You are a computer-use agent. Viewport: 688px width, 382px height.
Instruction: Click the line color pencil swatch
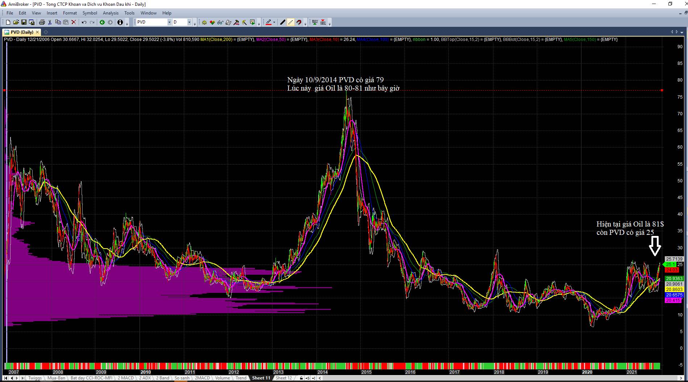[268, 22]
